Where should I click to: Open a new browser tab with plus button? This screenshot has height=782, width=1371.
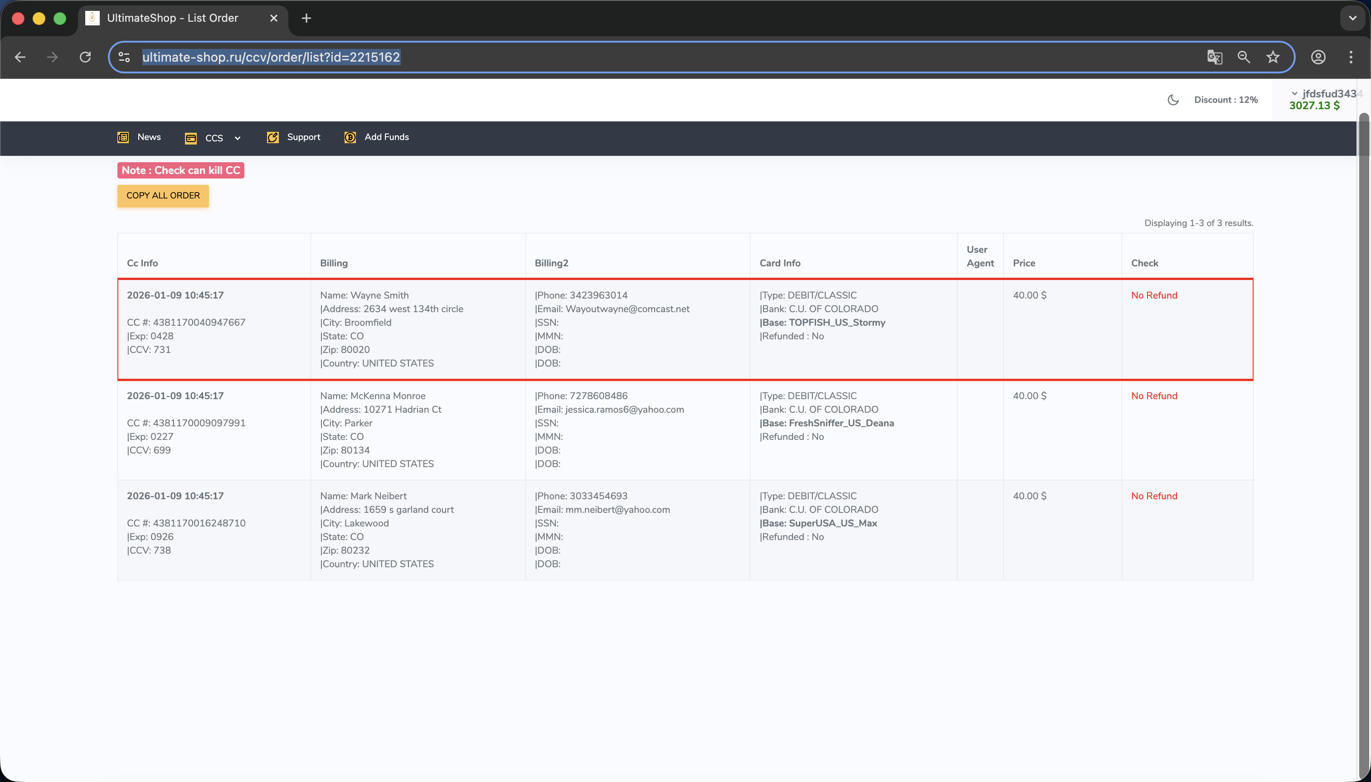[306, 18]
